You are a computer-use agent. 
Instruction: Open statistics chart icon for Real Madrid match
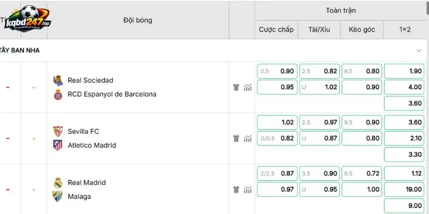tap(248, 189)
